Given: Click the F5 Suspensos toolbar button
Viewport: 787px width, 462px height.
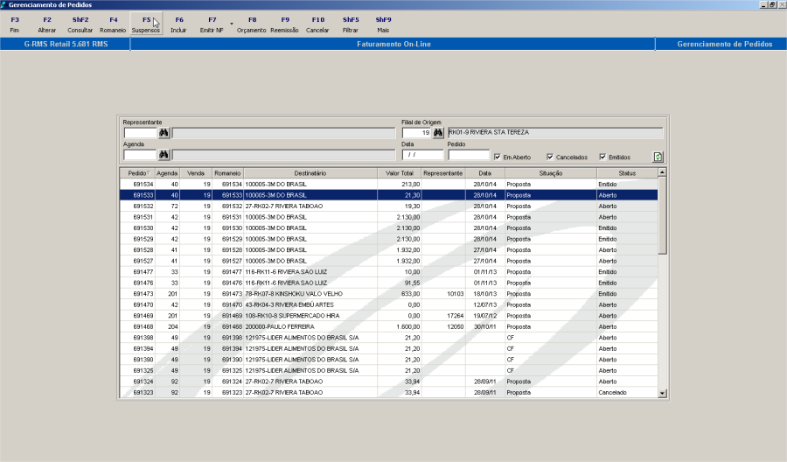Looking at the screenshot, I should click(x=146, y=24).
